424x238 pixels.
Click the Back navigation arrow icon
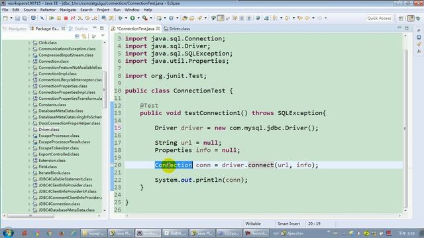pyautogui.click(x=307, y=18)
